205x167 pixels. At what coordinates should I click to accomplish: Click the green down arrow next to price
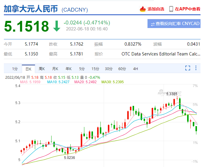(57, 26)
